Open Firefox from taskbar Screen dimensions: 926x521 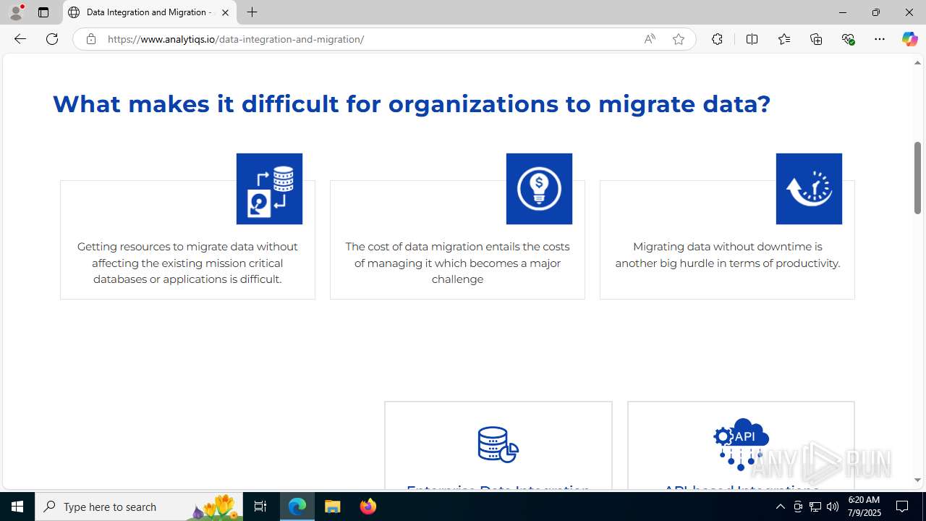[368, 507]
